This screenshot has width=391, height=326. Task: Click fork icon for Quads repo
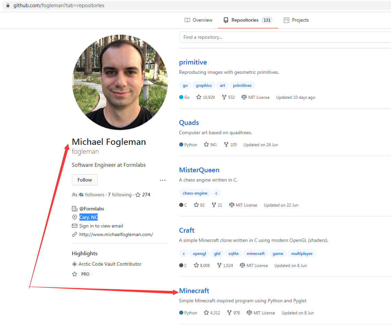(226, 144)
